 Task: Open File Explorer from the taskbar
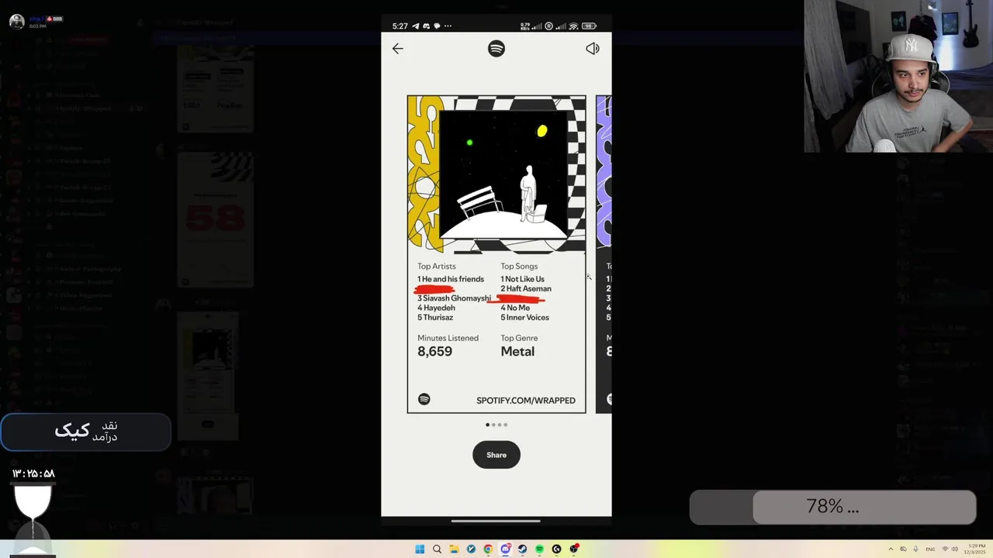pos(454,549)
